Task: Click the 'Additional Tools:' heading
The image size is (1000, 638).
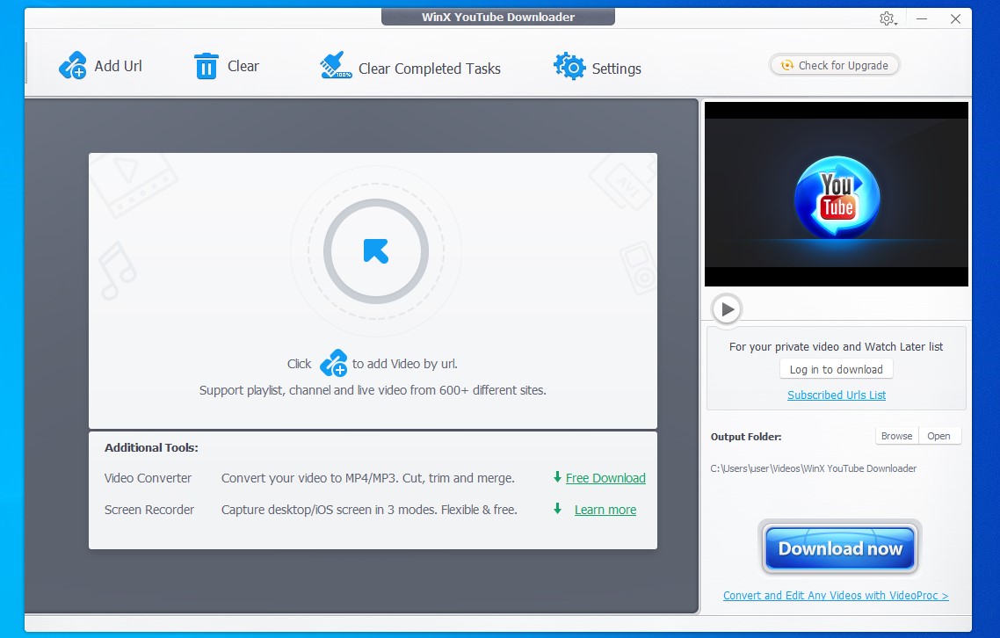Action: 151,447
